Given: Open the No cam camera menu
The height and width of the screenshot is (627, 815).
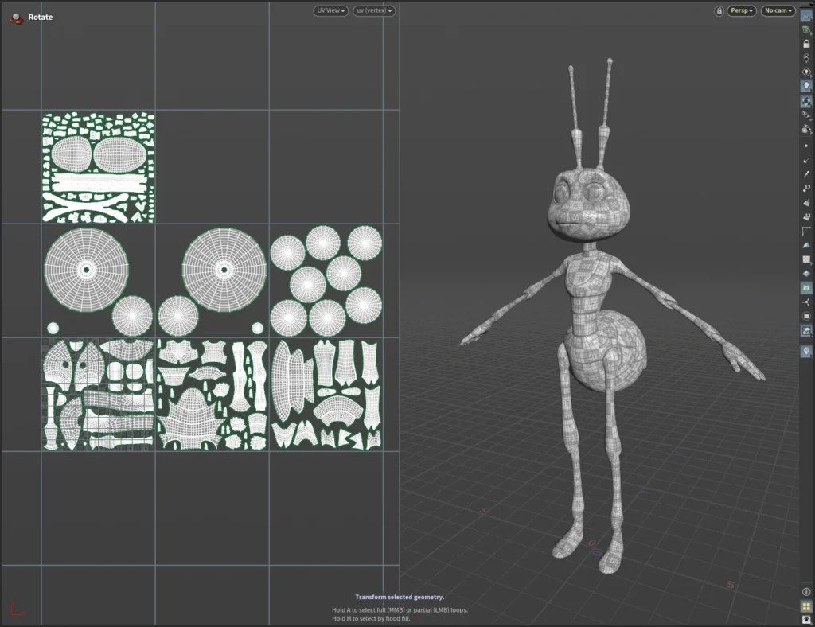Looking at the screenshot, I should tap(778, 11).
